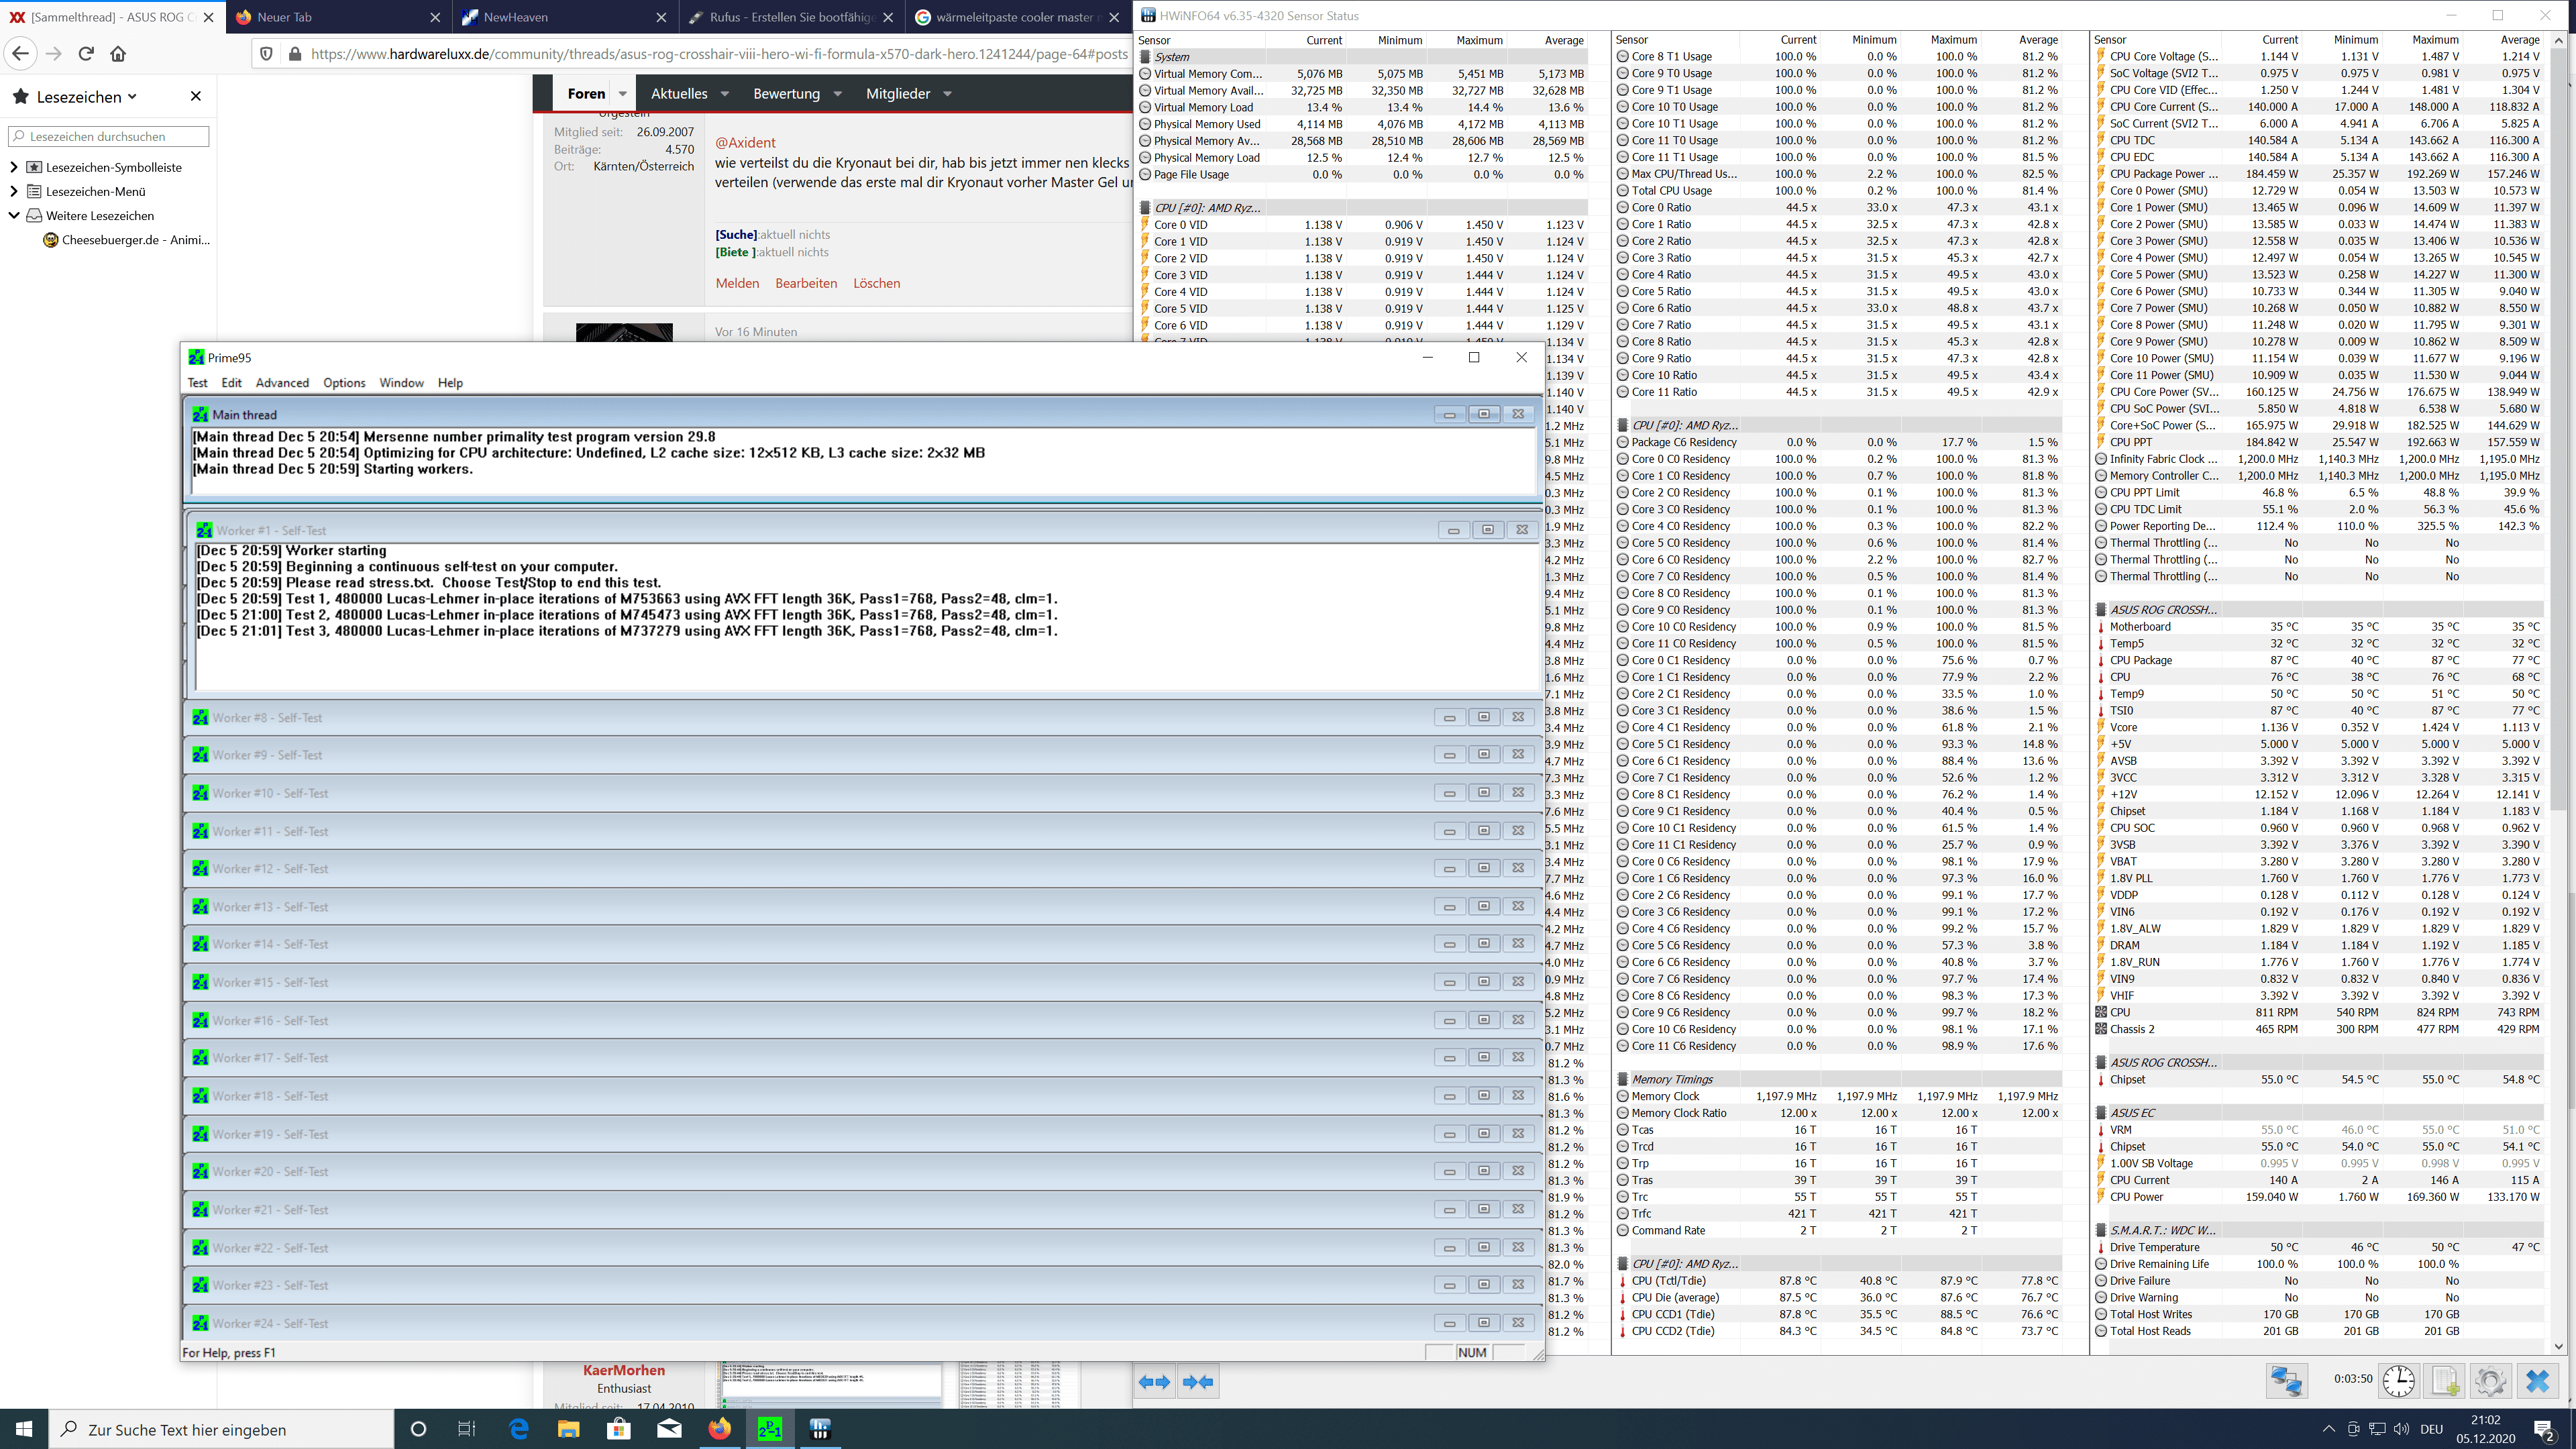
Task: Open the Prime95 Window menu
Action: 401,383
